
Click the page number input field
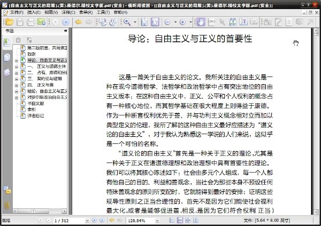69,221
